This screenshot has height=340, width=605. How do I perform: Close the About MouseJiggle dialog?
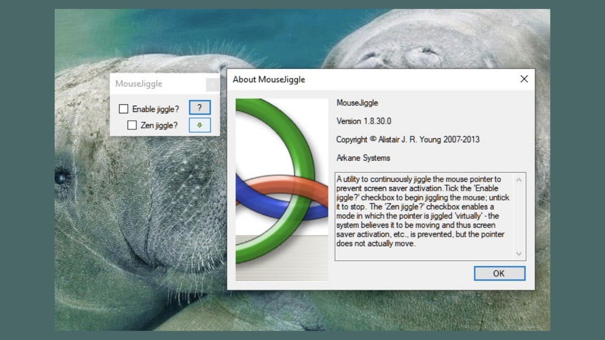coord(524,79)
